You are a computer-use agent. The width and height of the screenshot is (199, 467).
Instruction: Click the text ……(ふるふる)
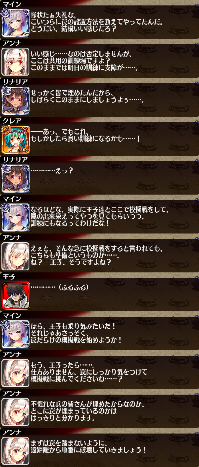[x=59, y=287]
